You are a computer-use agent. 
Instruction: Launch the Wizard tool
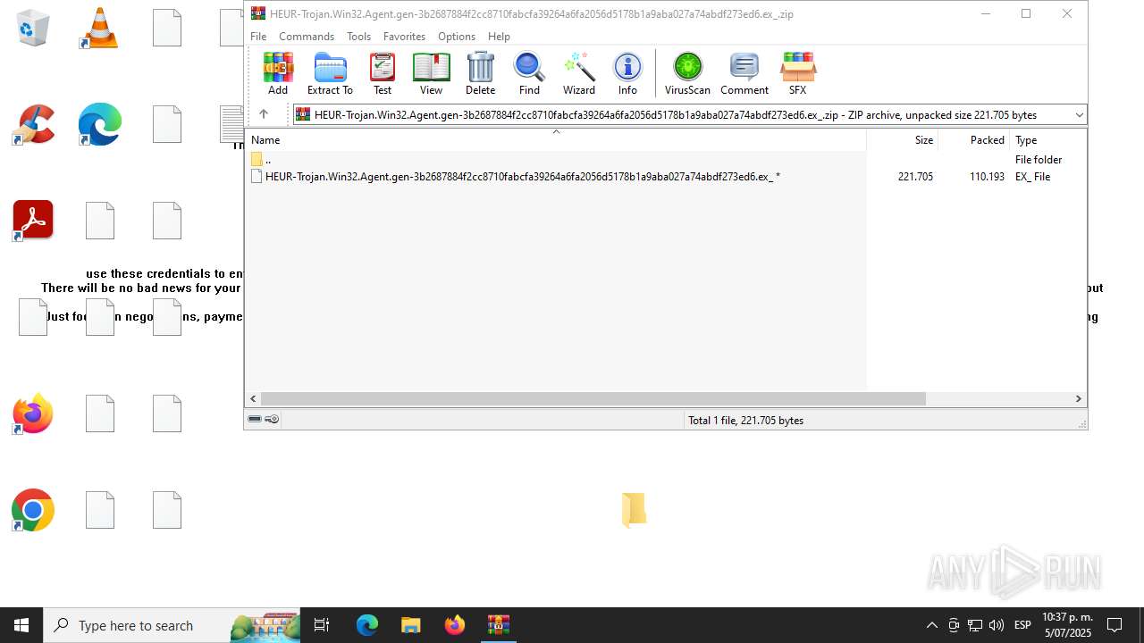coord(579,72)
